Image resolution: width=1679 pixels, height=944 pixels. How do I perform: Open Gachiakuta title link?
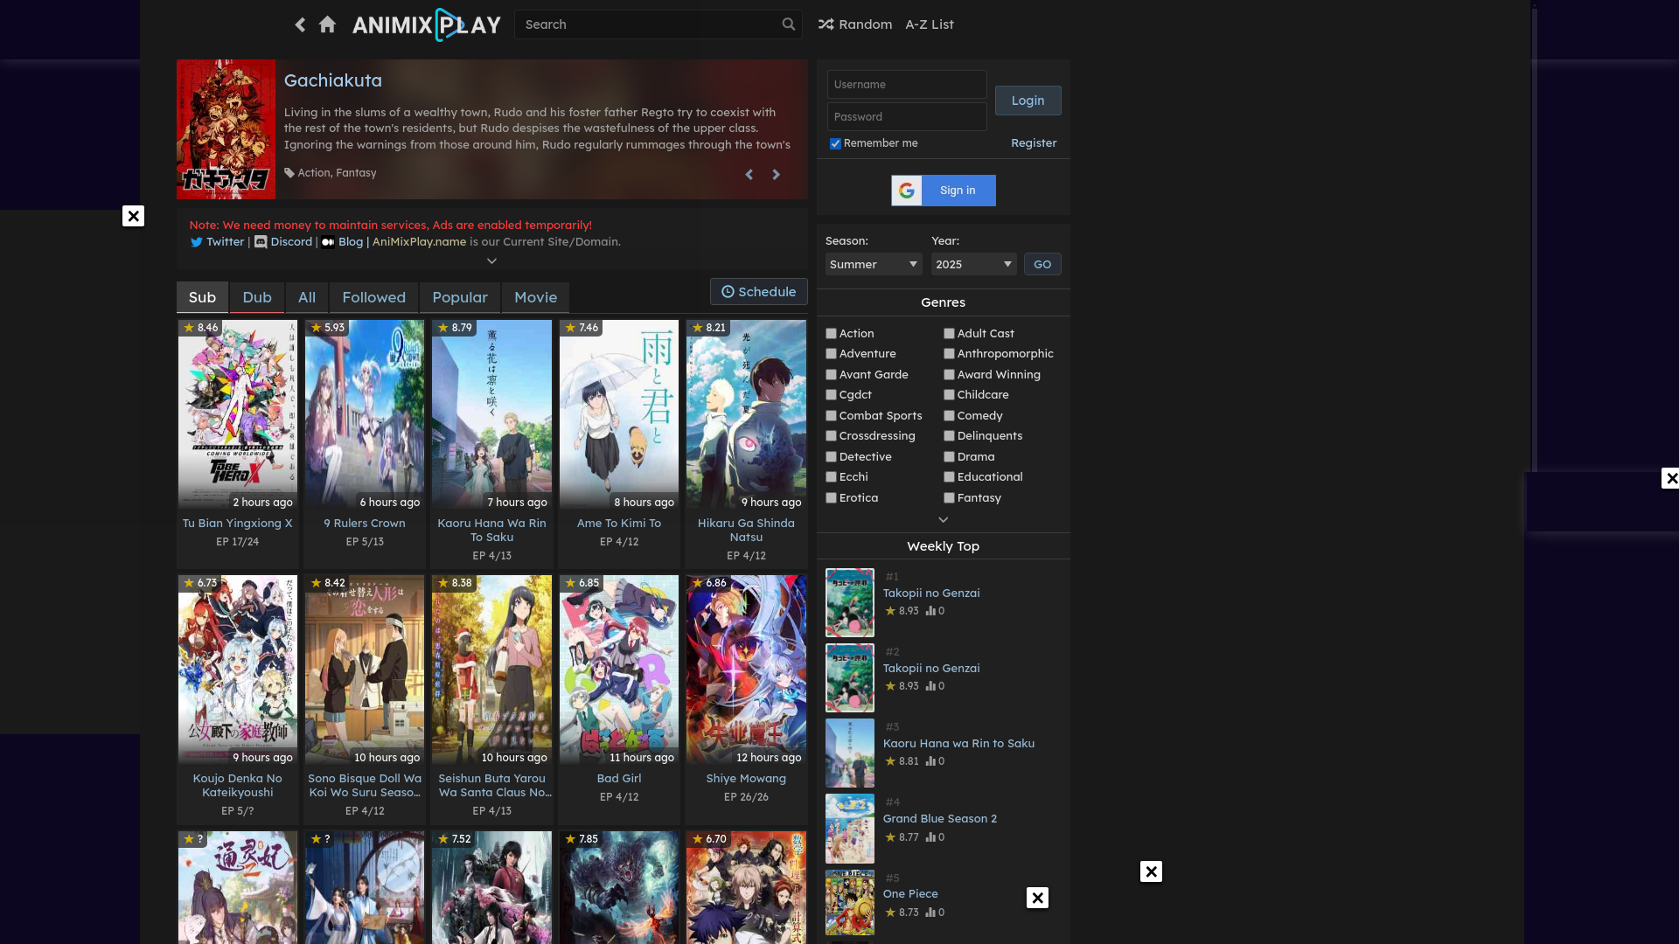tap(333, 80)
